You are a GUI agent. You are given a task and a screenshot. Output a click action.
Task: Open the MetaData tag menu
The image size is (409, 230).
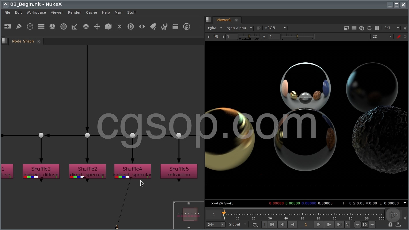pyautogui.click(x=153, y=27)
